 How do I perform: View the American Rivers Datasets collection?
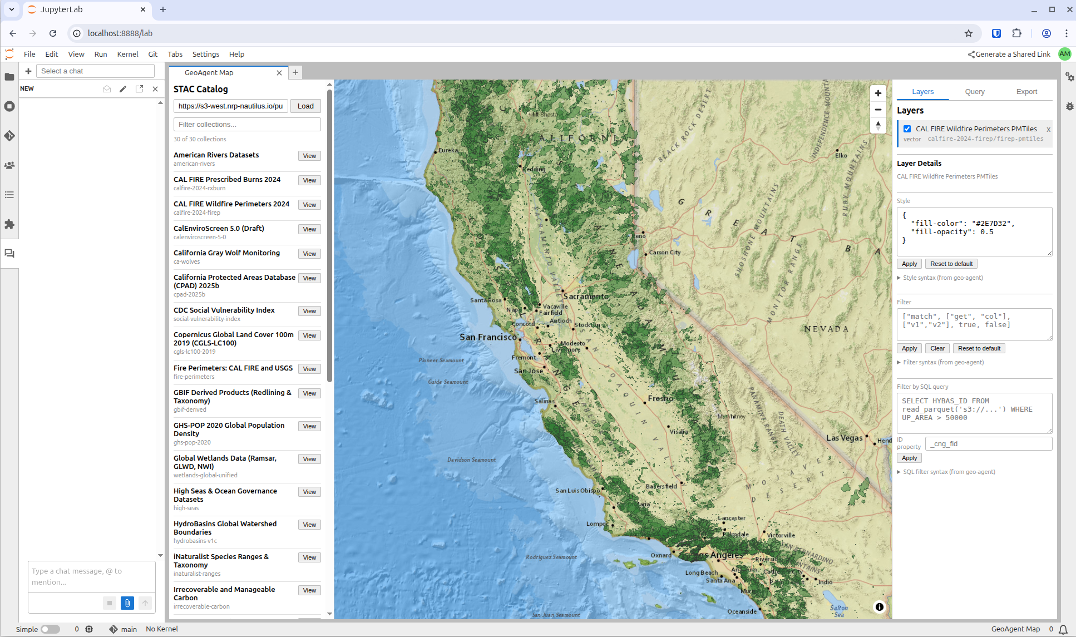309,156
